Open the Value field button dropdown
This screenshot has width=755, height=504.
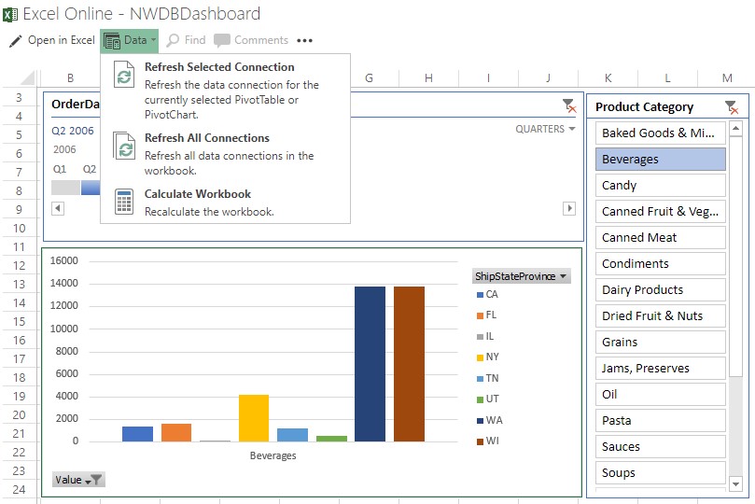[78, 480]
